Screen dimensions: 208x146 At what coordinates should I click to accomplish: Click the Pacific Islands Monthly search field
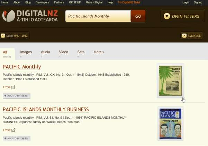pyautogui.click(x=98, y=16)
